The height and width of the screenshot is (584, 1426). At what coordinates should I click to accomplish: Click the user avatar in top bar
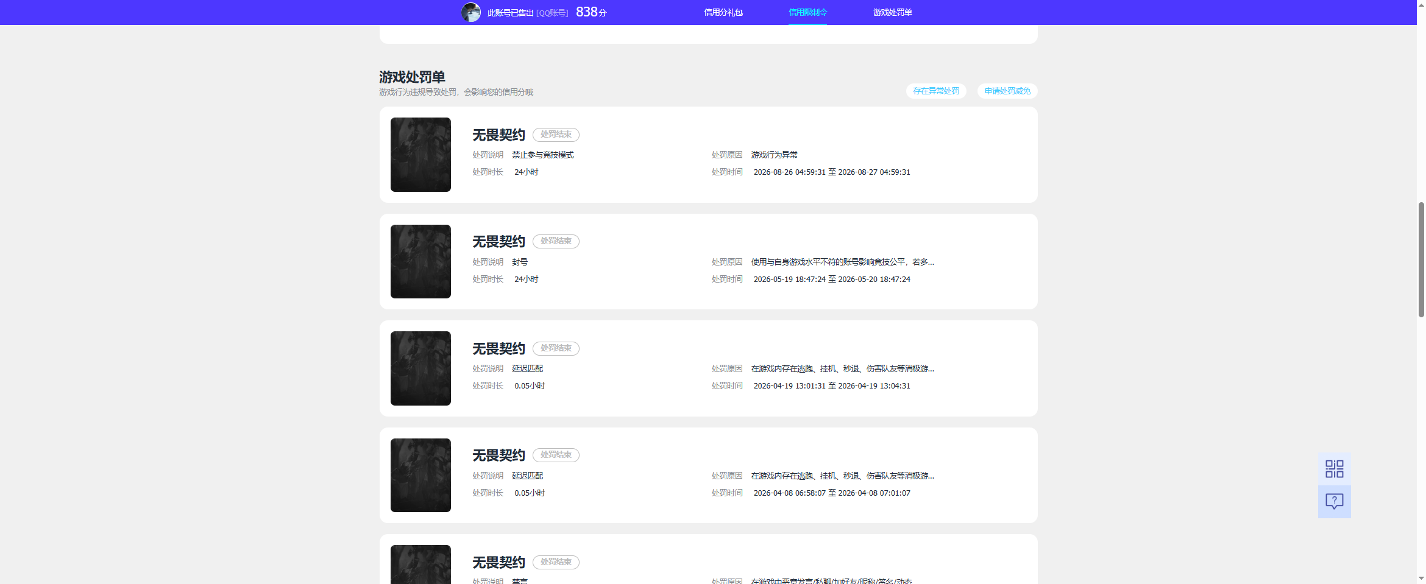click(471, 12)
